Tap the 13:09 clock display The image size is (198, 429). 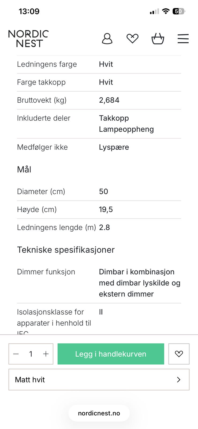click(x=29, y=11)
